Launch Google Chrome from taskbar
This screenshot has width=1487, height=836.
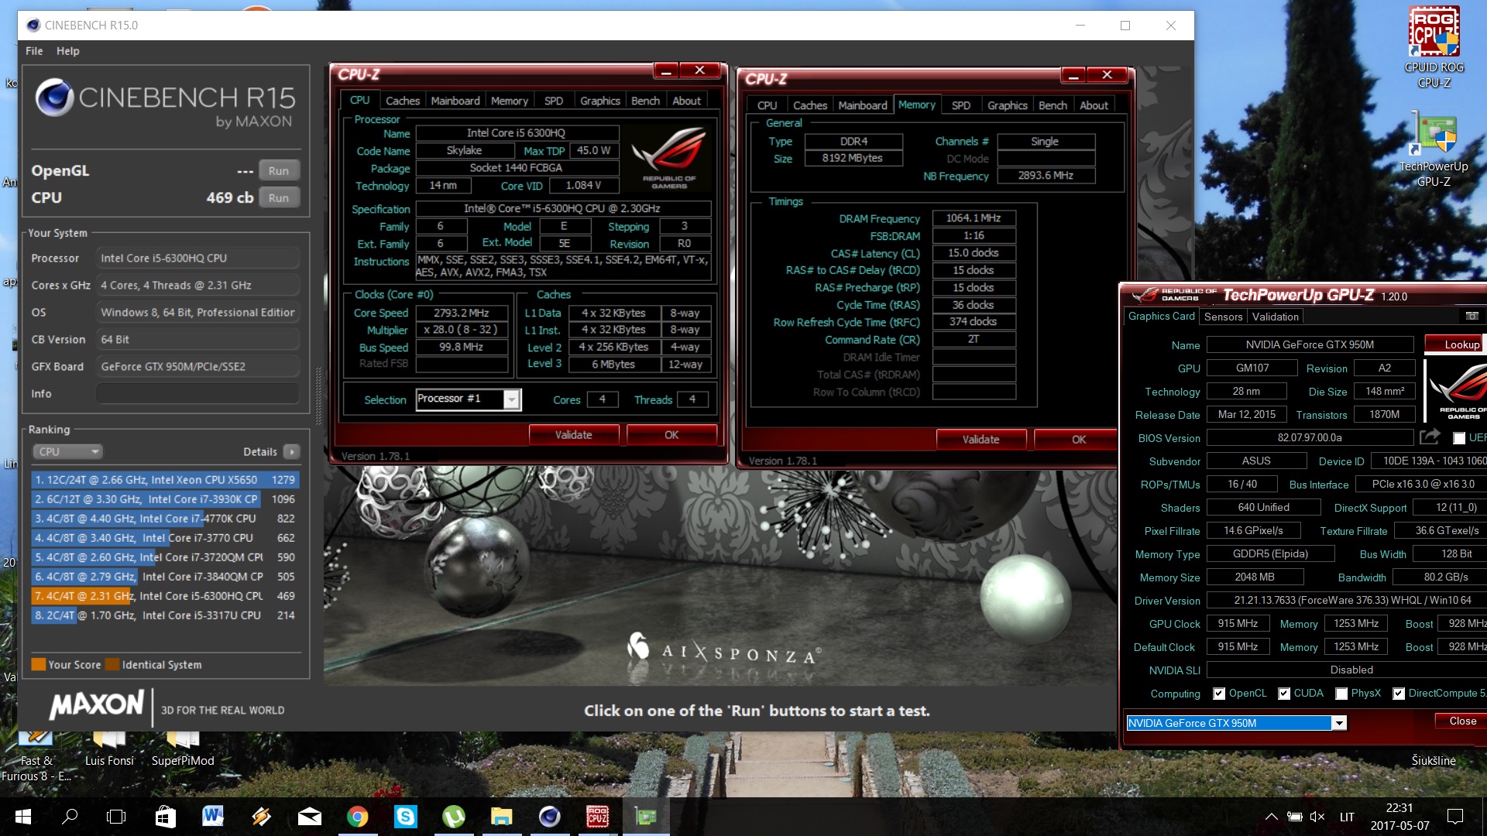(x=357, y=817)
